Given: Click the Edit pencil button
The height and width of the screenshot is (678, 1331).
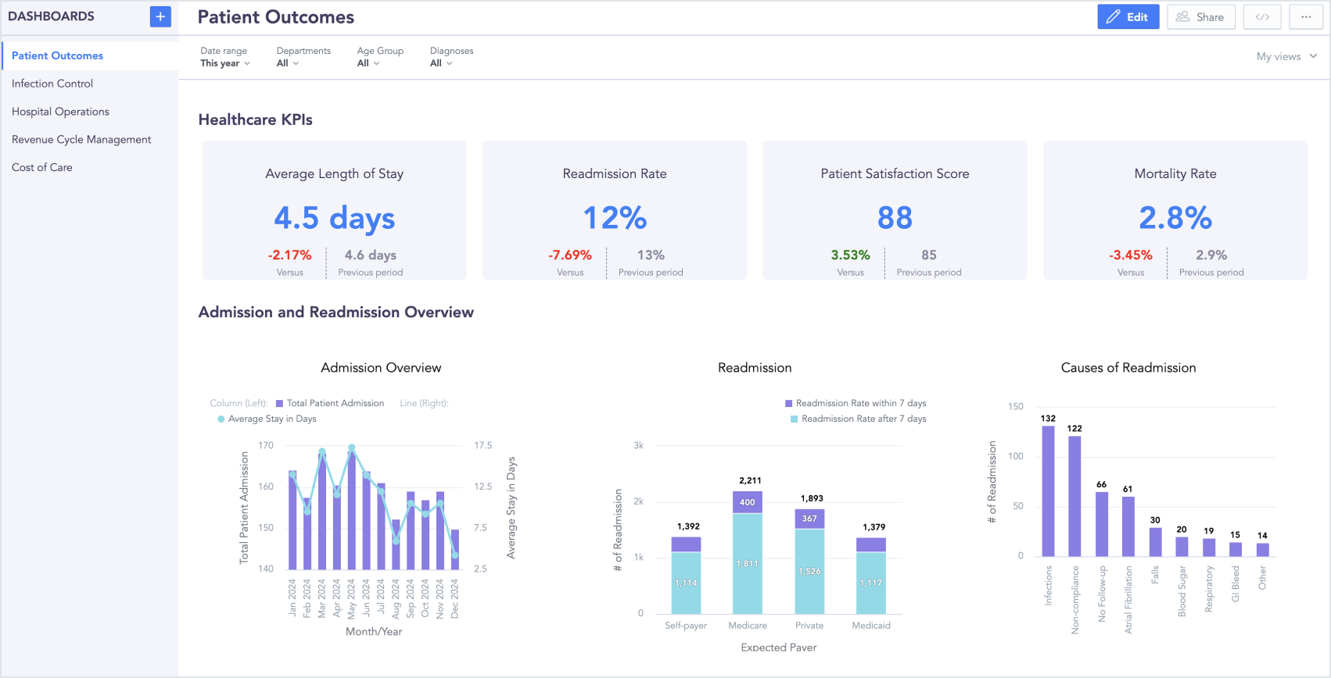Looking at the screenshot, I should (1128, 16).
